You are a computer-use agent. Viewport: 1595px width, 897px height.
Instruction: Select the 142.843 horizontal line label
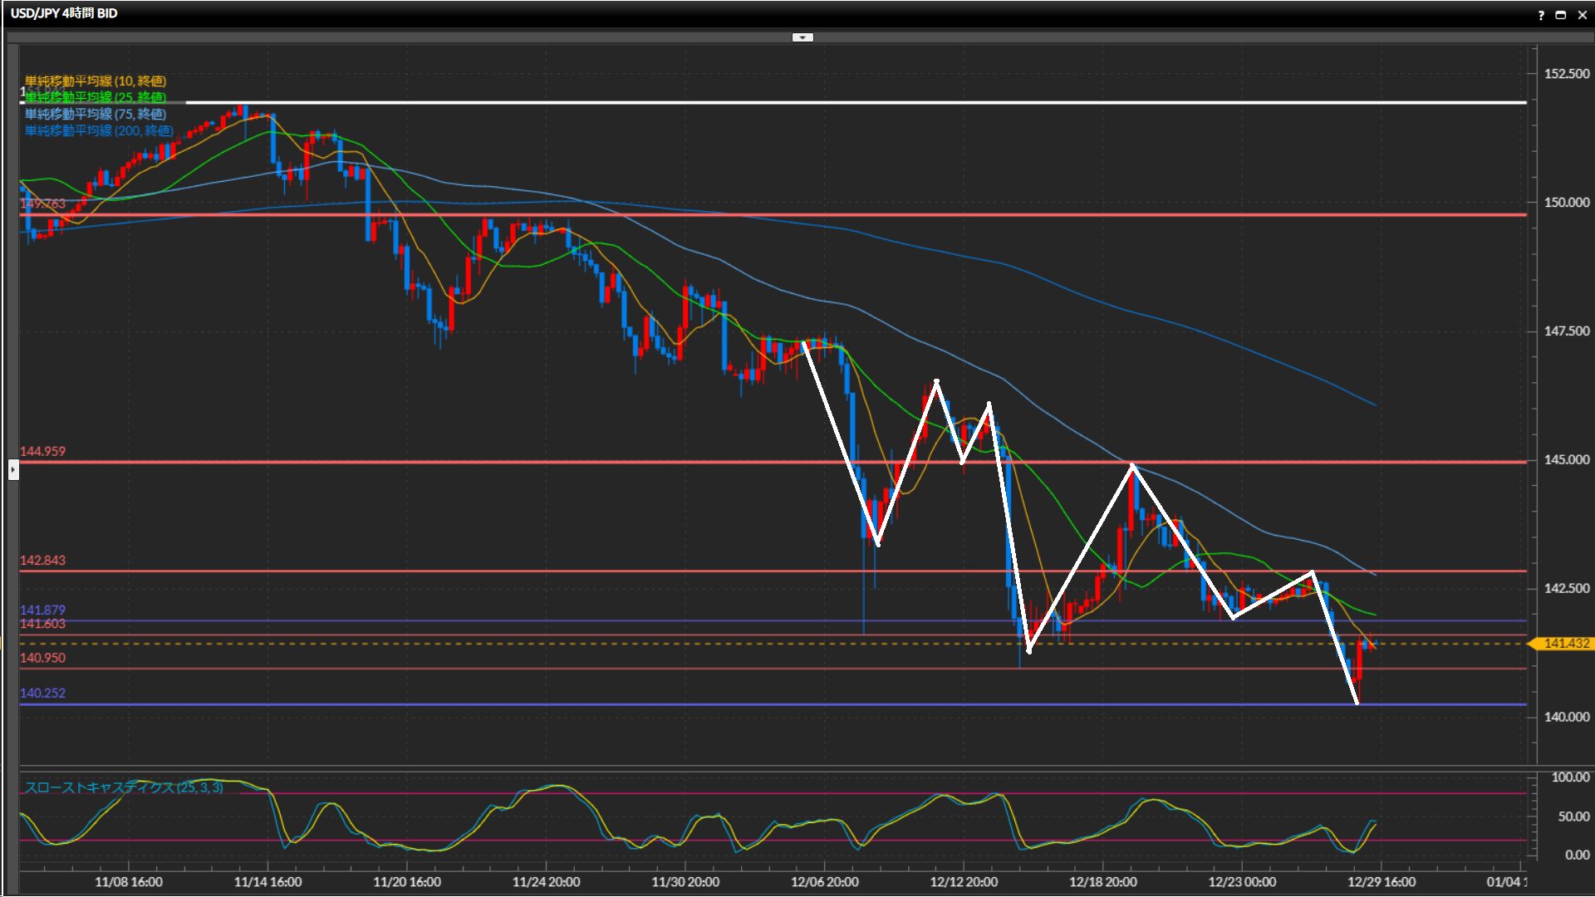tap(42, 561)
